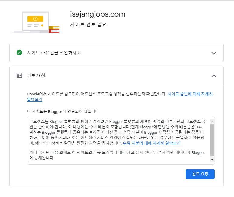Image resolution: width=234 pixels, height=197 pixels.
Task: Click scrollbar down arrow in terms box
Action: [212, 160]
